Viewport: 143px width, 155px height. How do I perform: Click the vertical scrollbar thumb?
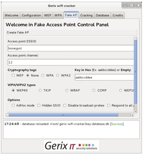coord(135,72)
